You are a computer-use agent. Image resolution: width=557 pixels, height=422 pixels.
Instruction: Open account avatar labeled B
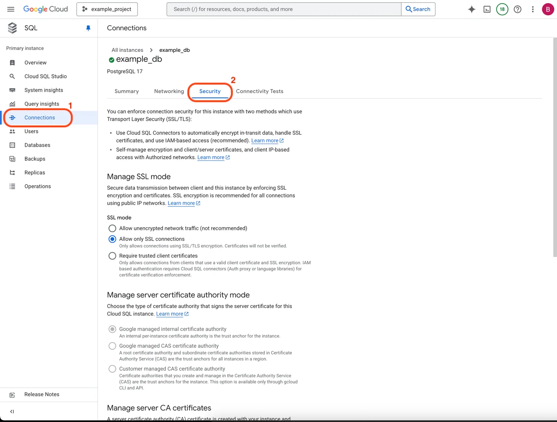pyautogui.click(x=548, y=9)
